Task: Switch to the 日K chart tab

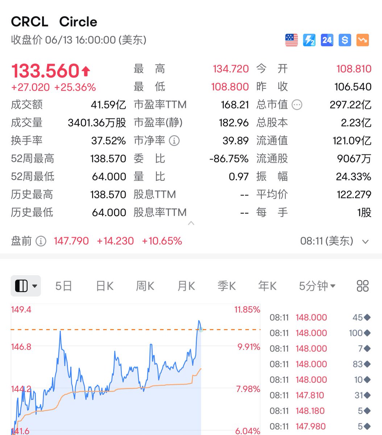Action: 105,286
